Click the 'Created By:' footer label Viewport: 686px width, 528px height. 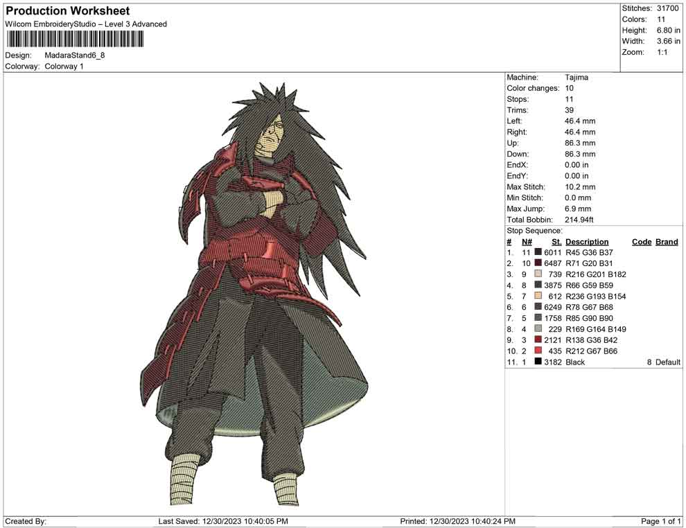(x=26, y=521)
